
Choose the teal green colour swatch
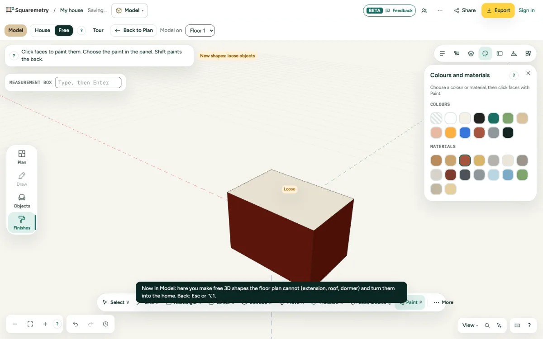click(x=494, y=118)
